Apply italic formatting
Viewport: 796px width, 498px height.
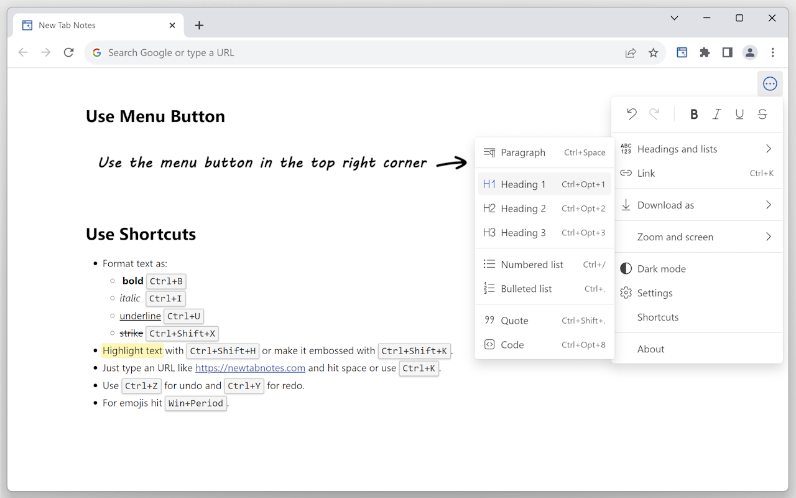click(x=716, y=114)
